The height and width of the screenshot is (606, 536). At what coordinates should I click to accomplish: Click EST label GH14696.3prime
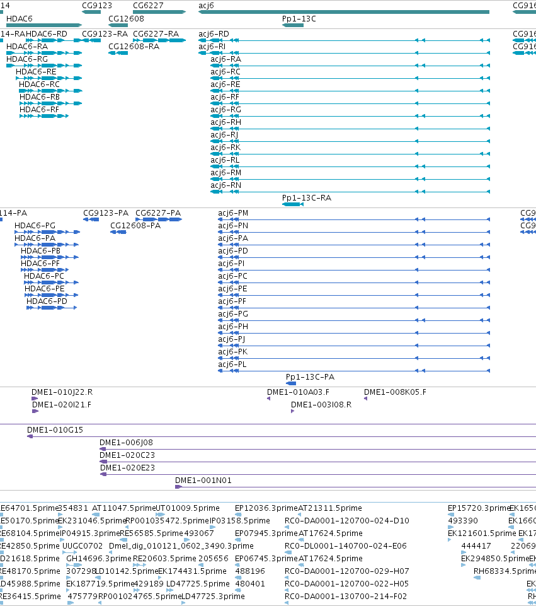click(99, 559)
